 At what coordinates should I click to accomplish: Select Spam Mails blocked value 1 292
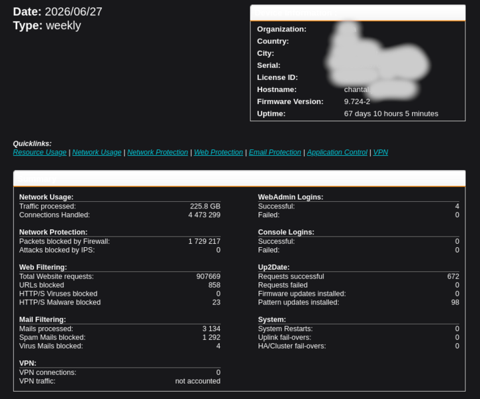click(211, 337)
